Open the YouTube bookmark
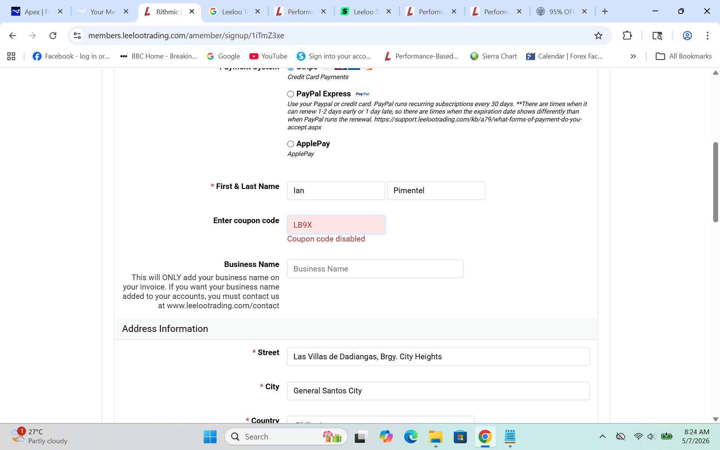720x450 pixels. click(x=268, y=56)
